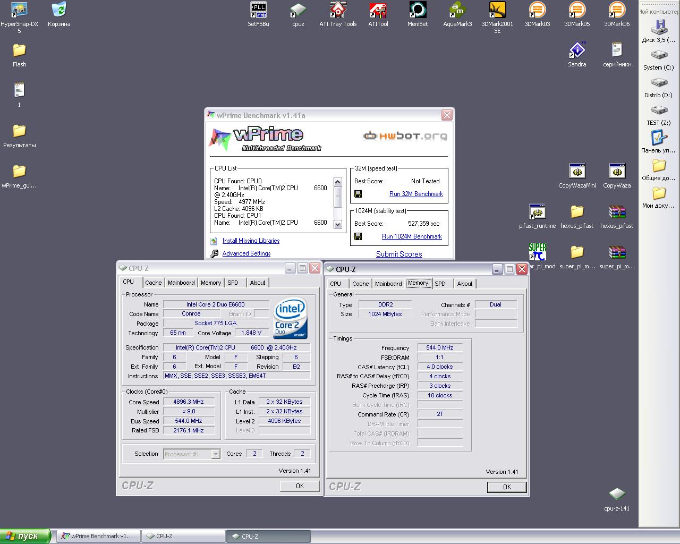Launch the MemSet icon
The height and width of the screenshot is (544, 680).
418,10
